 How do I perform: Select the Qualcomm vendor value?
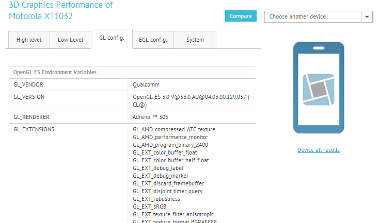(146, 84)
